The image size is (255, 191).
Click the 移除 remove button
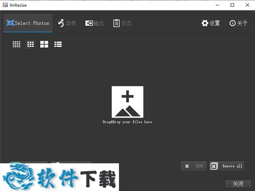[194, 166]
